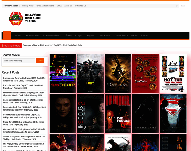Image resolution: width=191 pixels, height=151 pixels.
Task: Open the Rachel movie poster
Action: (x=63, y=114)
